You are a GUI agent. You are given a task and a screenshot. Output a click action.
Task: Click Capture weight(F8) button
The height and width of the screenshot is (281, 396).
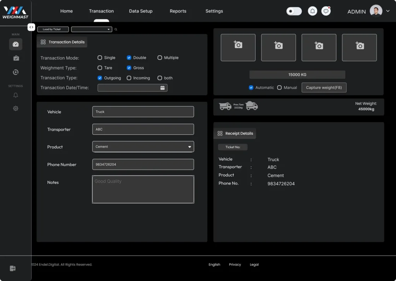[324, 88]
